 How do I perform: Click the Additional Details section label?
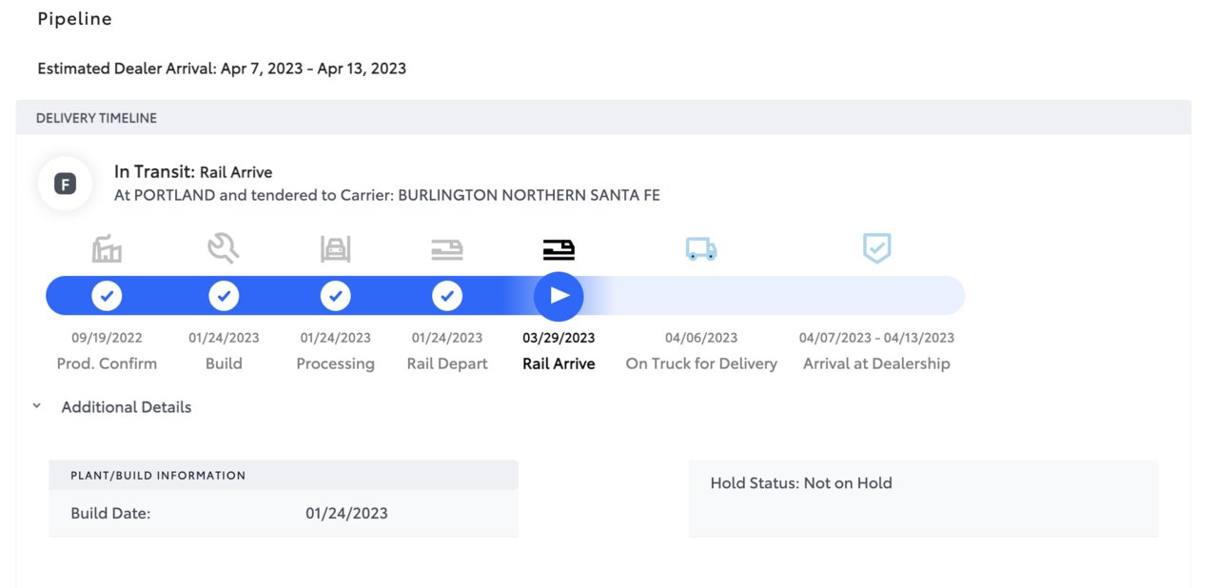pos(127,407)
